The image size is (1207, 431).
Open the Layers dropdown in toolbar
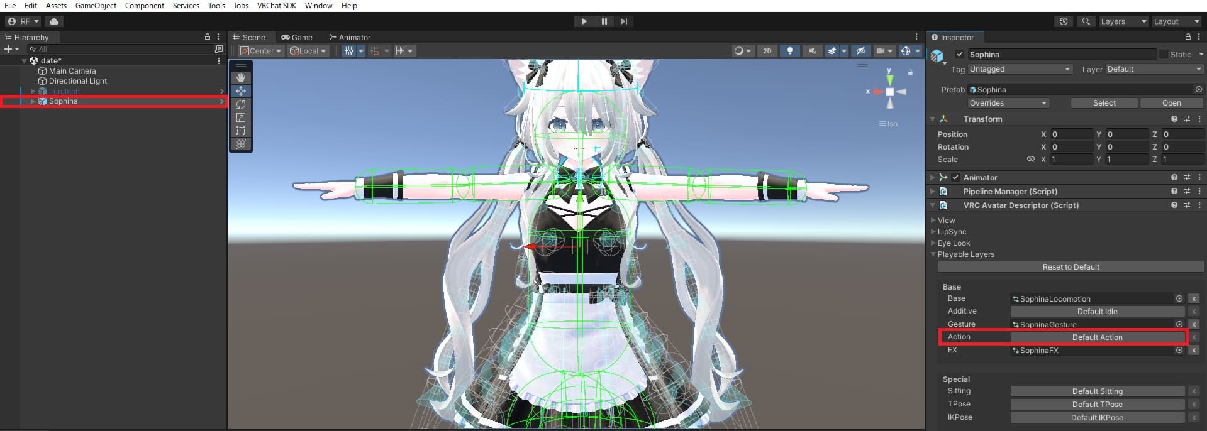(x=1123, y=21)
